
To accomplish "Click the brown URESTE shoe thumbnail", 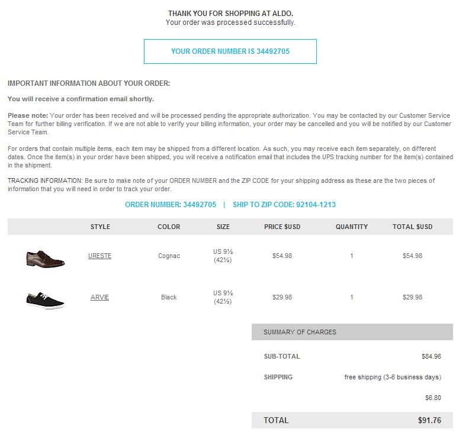I will [45, 258].
